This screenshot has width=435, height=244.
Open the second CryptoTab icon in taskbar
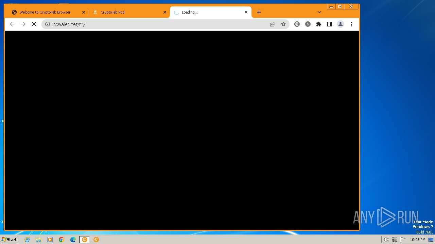pyautogui.click(x=96, y=240)
